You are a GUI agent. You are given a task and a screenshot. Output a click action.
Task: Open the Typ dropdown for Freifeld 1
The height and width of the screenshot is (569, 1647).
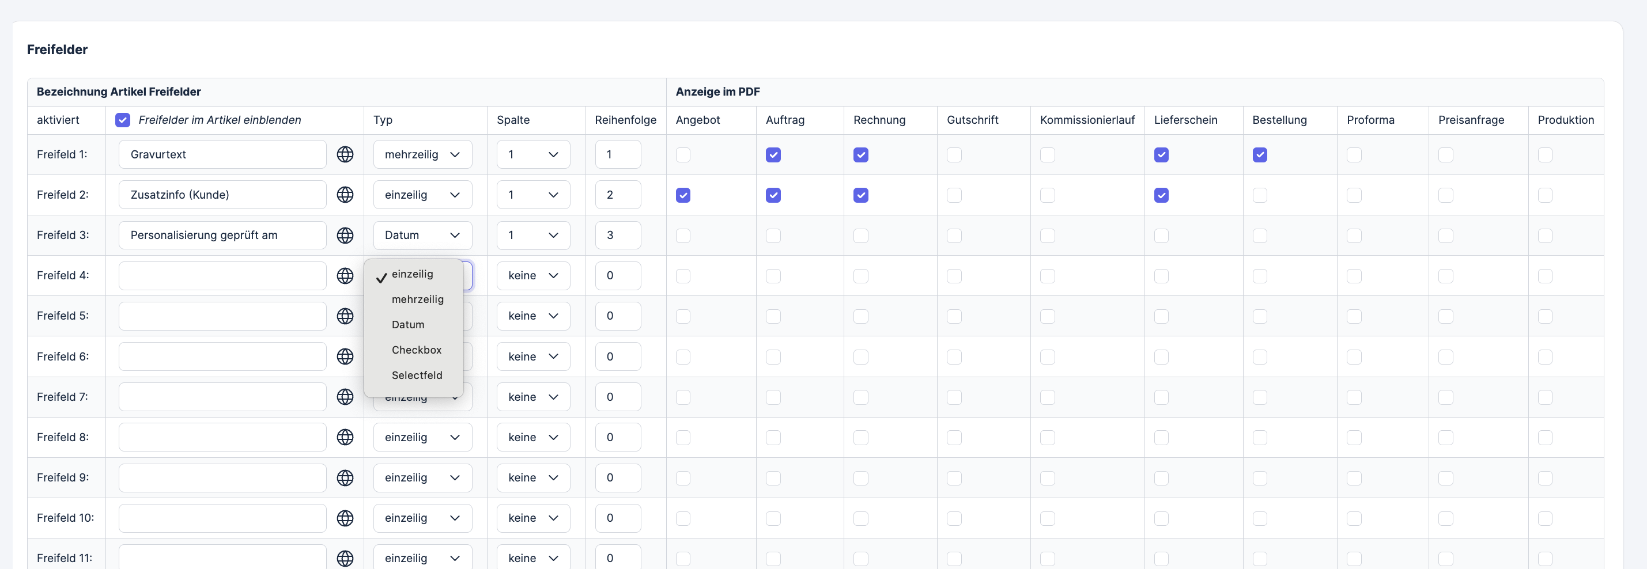[x=422, y=154]
